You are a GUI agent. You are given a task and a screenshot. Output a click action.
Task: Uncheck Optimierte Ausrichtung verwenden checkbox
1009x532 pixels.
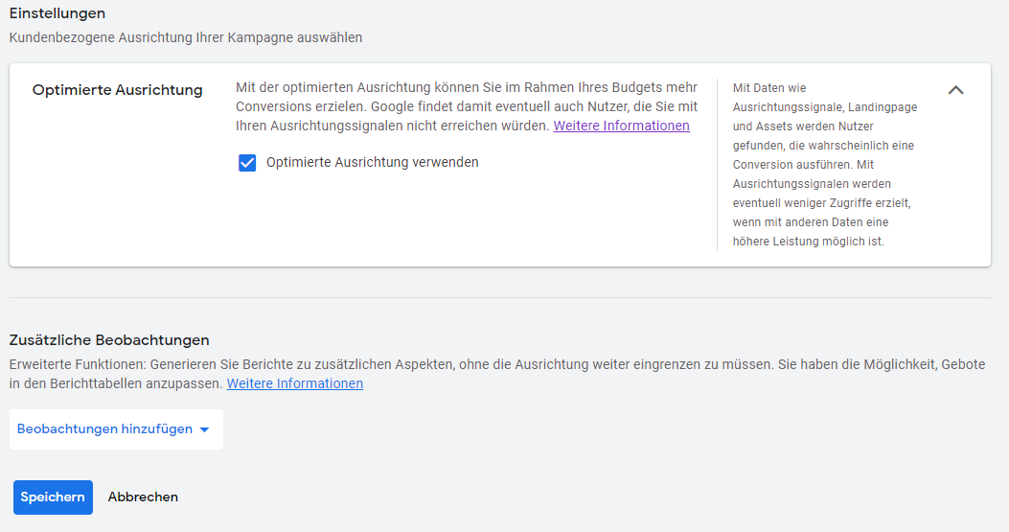tap(247, 163)
